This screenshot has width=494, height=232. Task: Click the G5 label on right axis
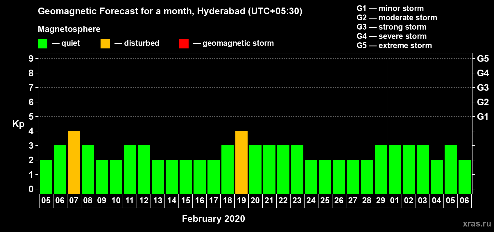483,59
